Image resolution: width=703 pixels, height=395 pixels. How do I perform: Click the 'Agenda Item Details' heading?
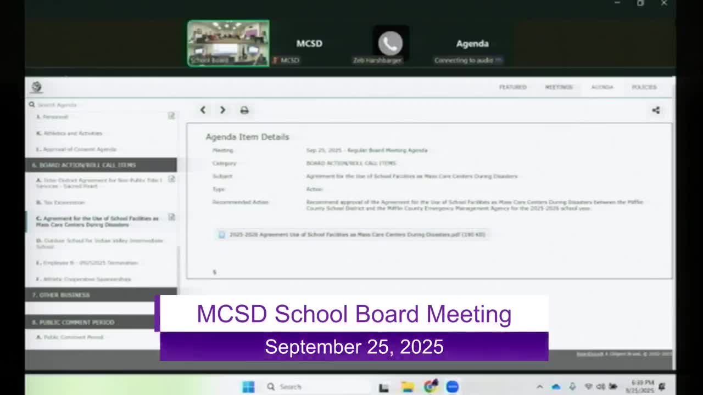[247, 137]
